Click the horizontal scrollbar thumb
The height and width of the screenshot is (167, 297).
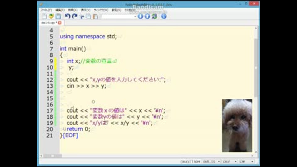(53, 156)
